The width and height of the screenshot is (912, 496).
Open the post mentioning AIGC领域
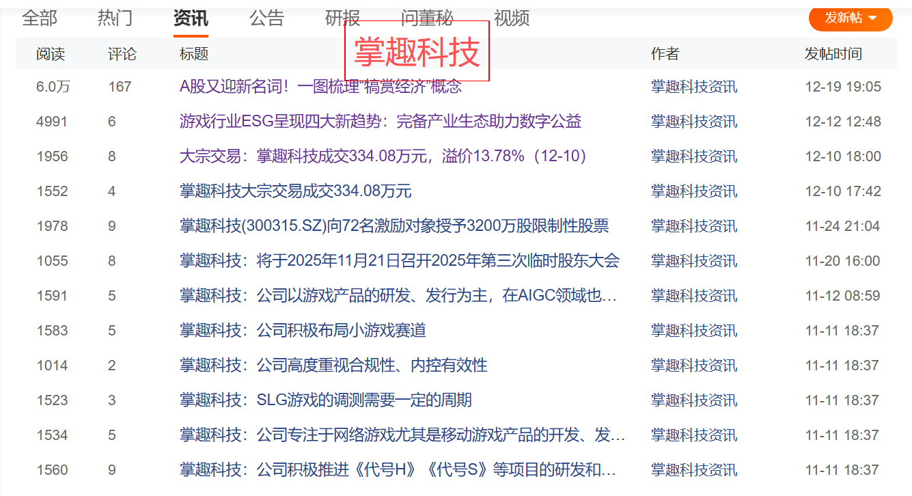(398, 296)
